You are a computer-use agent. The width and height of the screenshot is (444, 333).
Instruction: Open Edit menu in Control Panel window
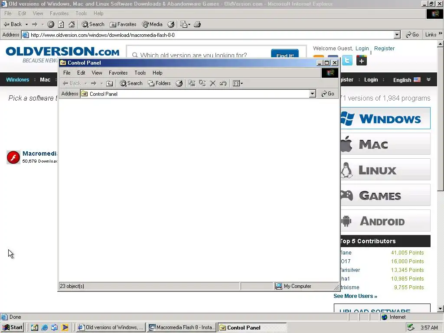pos(81,73)
